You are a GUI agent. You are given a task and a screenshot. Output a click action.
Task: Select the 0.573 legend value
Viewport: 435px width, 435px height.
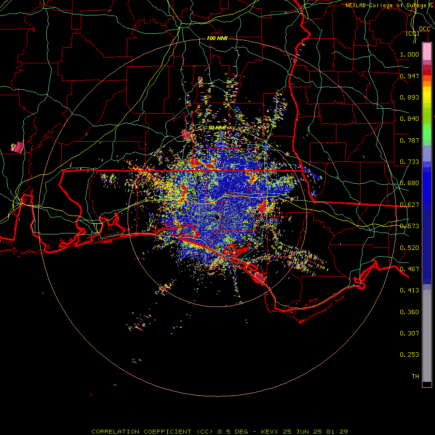point(409,226)
